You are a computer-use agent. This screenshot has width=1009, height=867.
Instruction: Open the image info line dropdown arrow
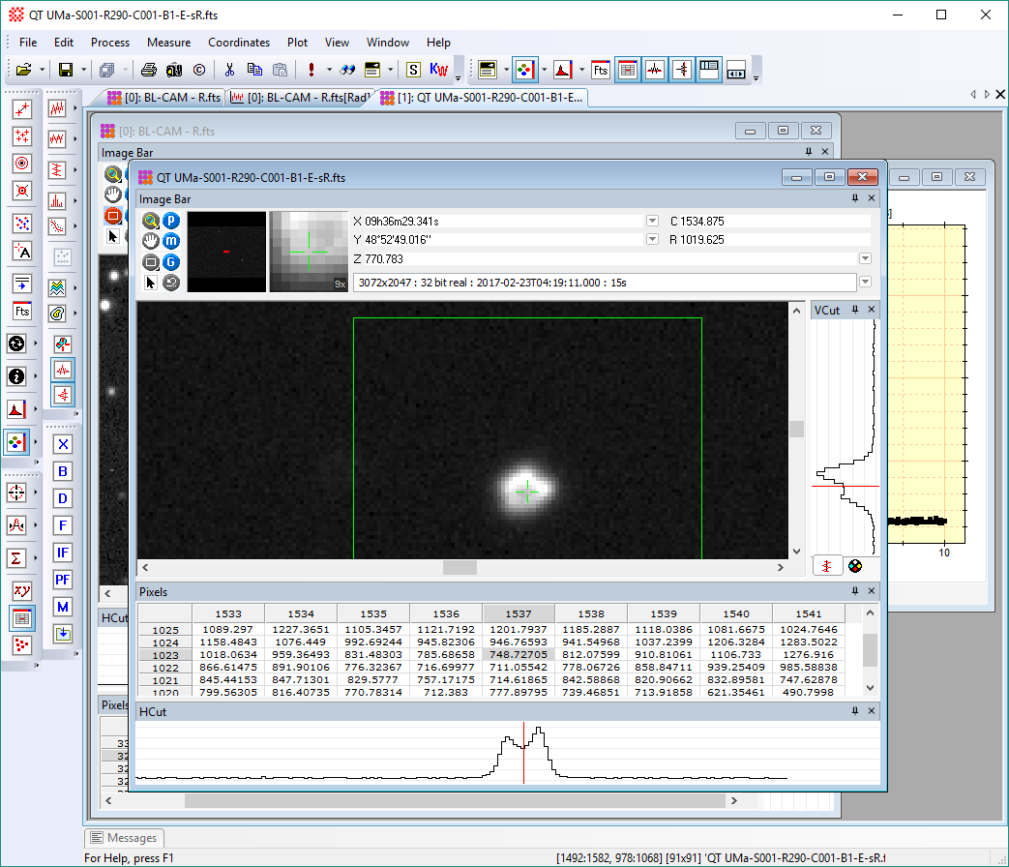[x=865, y=282]
